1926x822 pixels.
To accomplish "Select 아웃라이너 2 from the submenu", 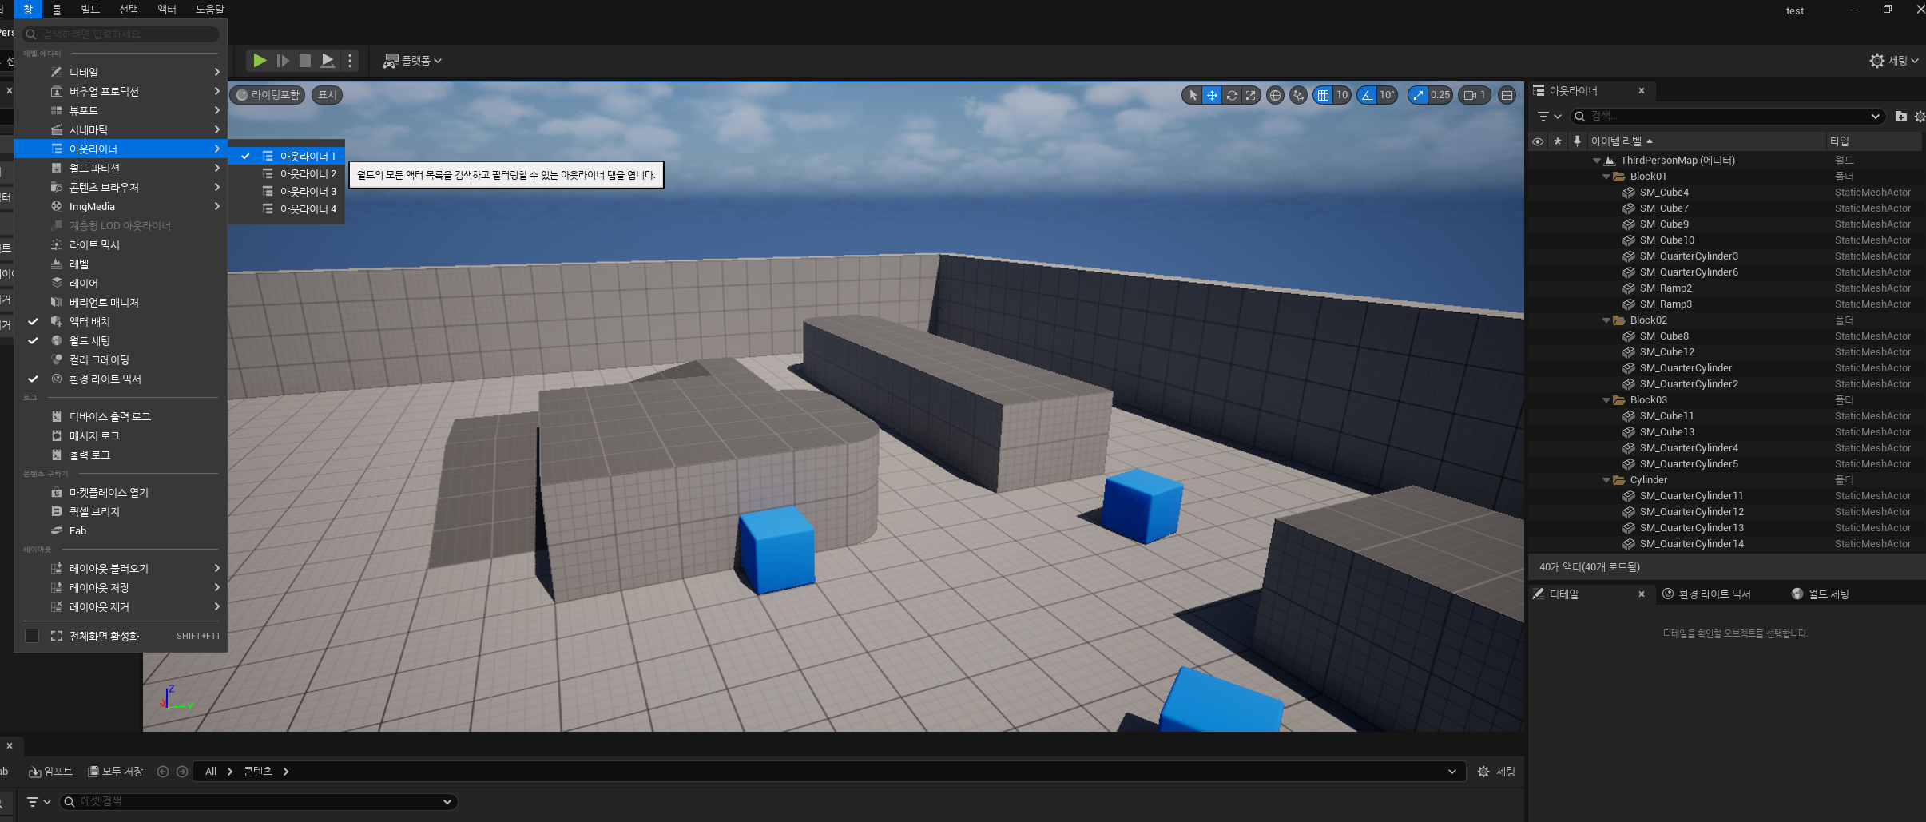I will (287, 174).
